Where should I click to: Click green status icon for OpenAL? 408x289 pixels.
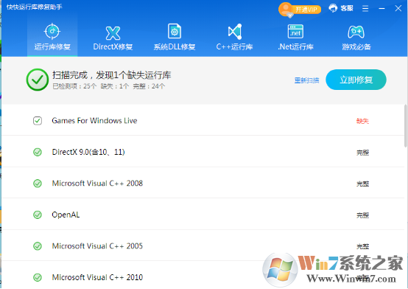38,215
